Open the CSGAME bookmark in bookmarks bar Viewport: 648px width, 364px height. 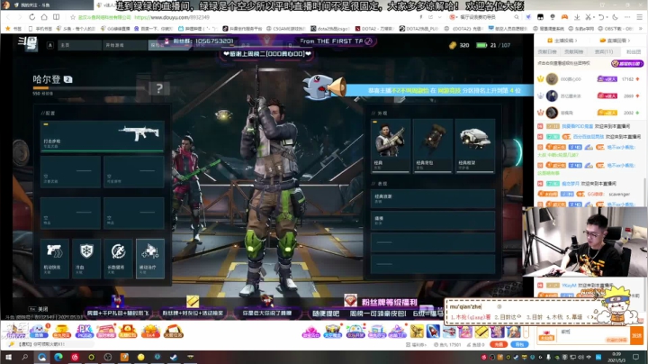point(285,29)
